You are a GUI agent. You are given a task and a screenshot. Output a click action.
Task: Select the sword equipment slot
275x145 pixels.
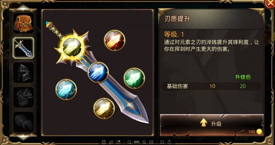point(23,48)
